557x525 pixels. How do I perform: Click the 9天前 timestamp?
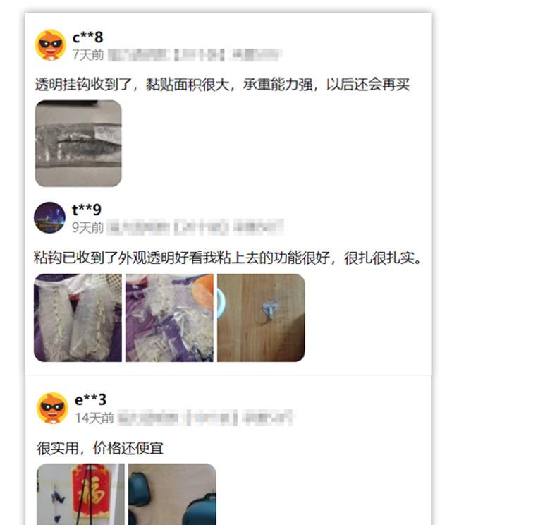click(x=87, y=227)
